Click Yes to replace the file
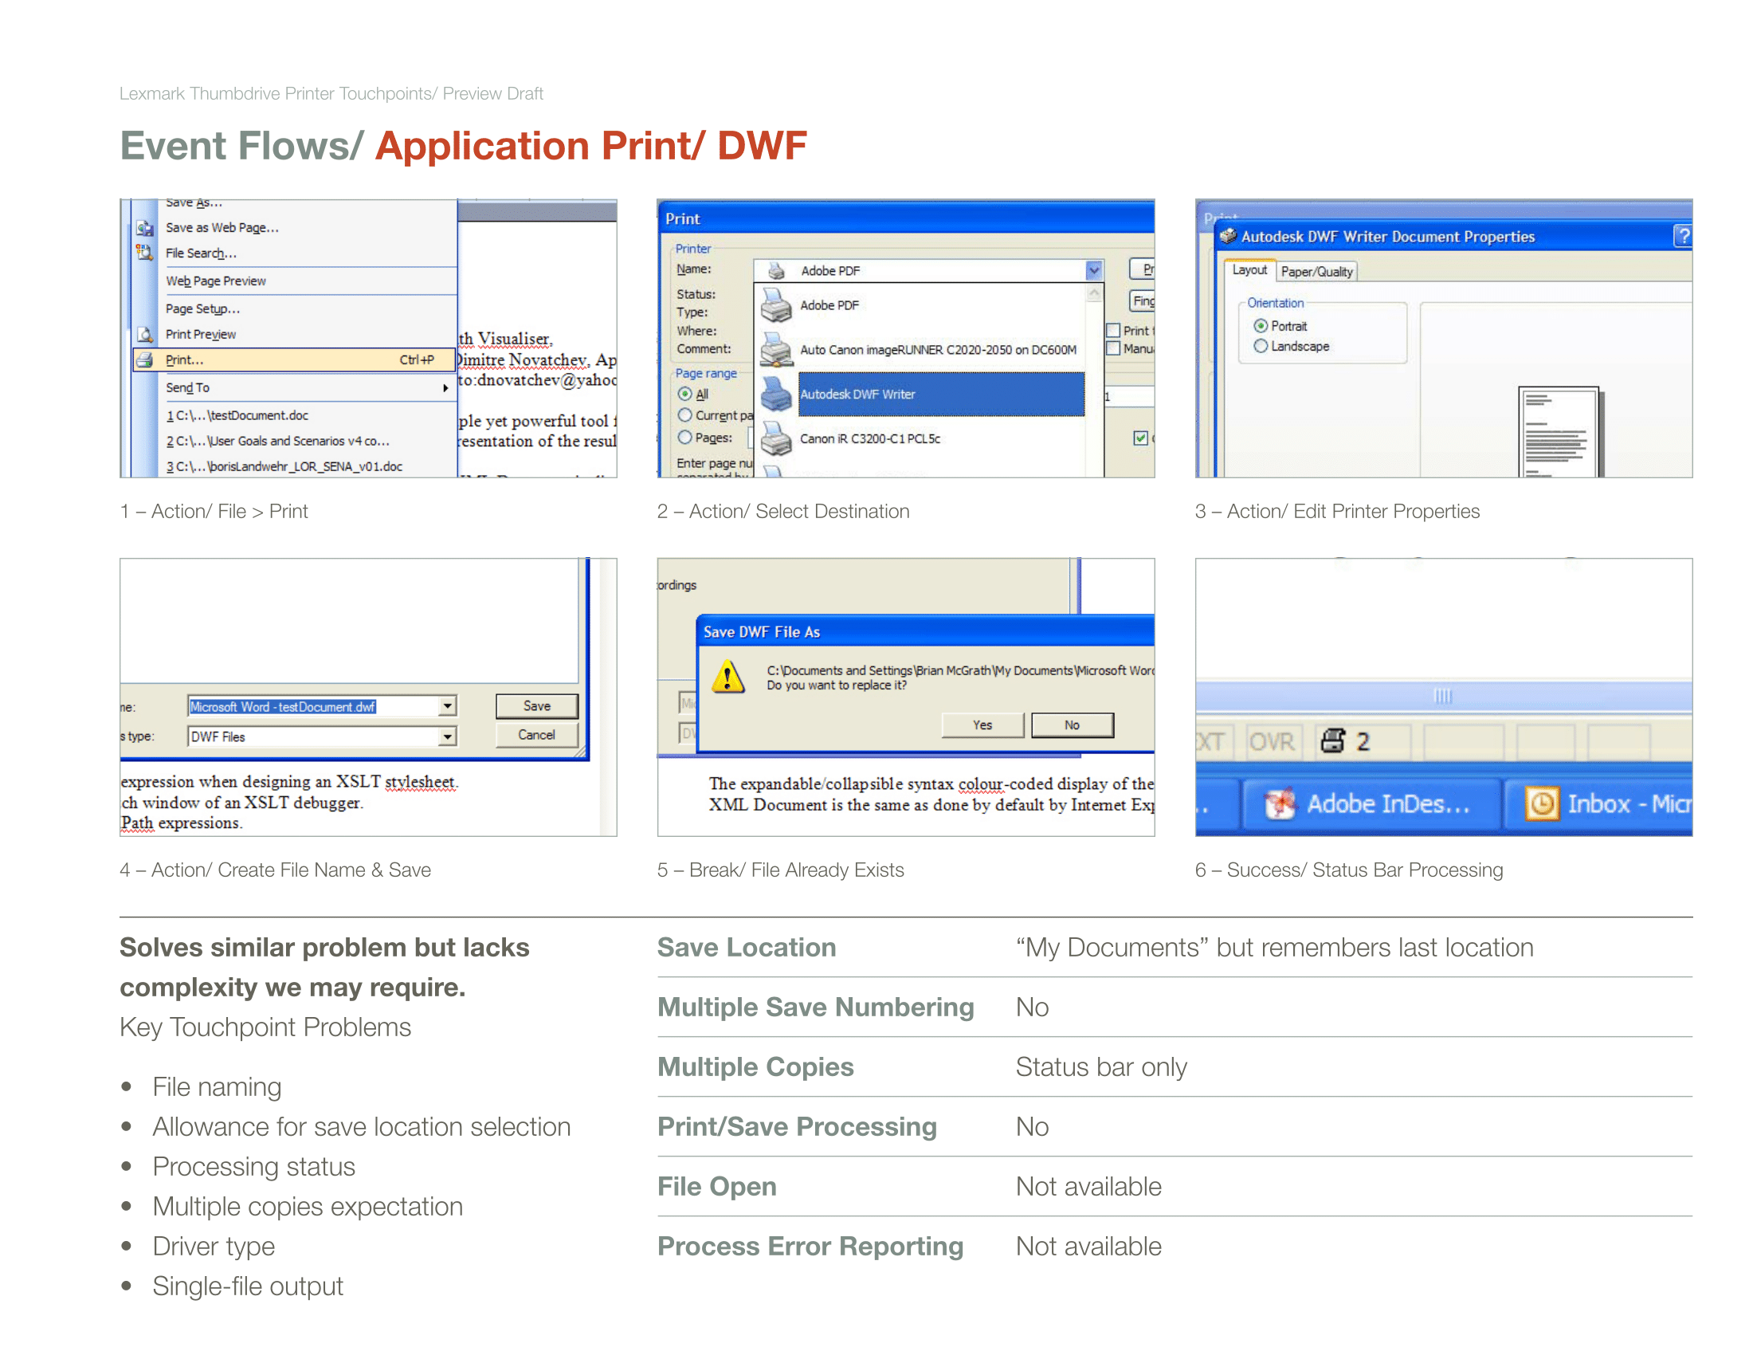Image resolution: width=1753 pixels, height=1355 pixels. [x=982, y=725]
